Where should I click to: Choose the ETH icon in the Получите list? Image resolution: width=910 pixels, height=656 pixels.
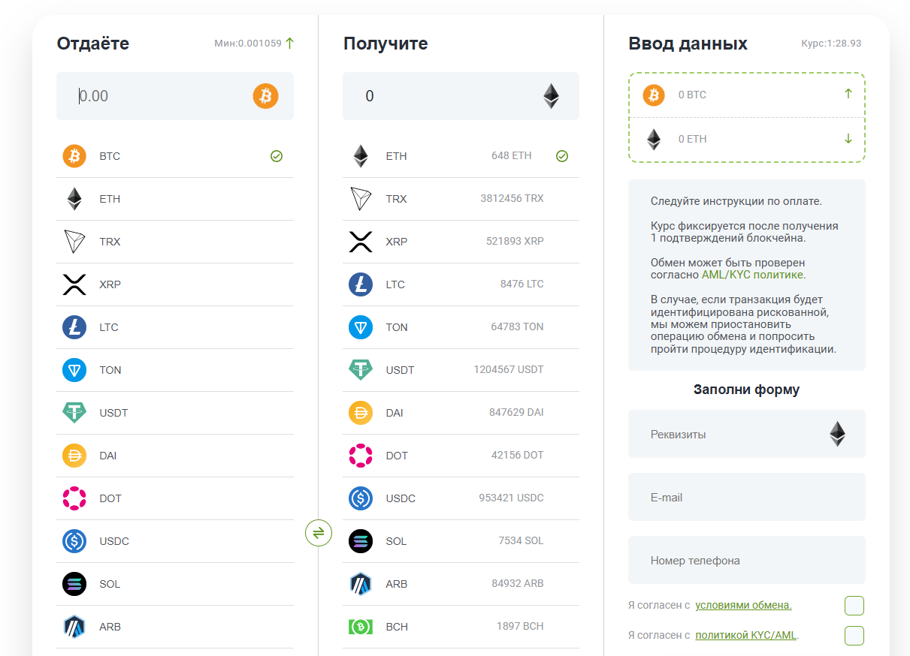pos(361,156)
